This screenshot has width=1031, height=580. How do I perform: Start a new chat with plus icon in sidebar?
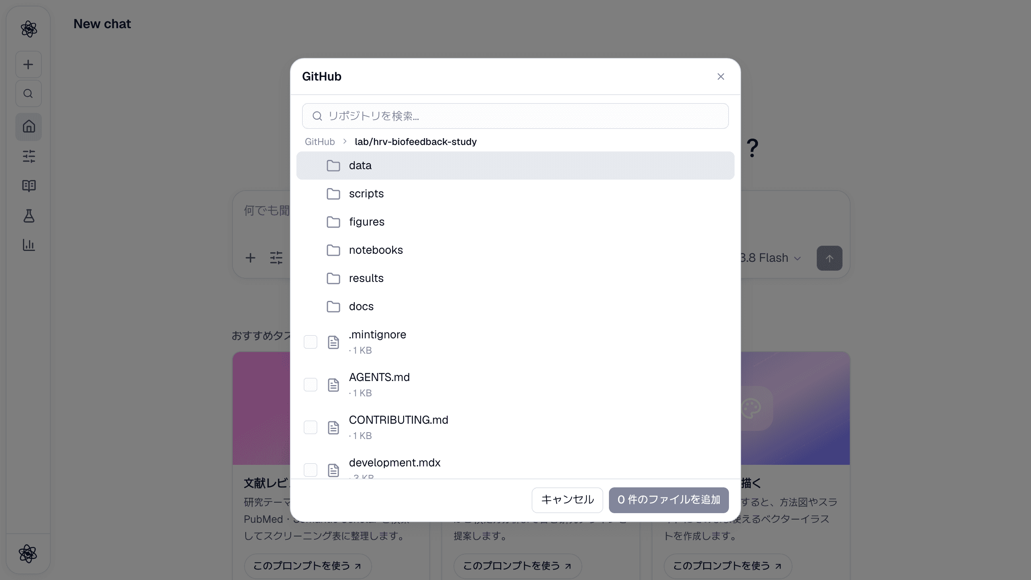pyautogui.click(x=29, y=64)
